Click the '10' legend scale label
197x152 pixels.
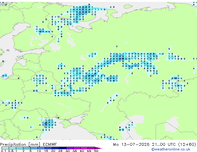[x=39, y=151]
